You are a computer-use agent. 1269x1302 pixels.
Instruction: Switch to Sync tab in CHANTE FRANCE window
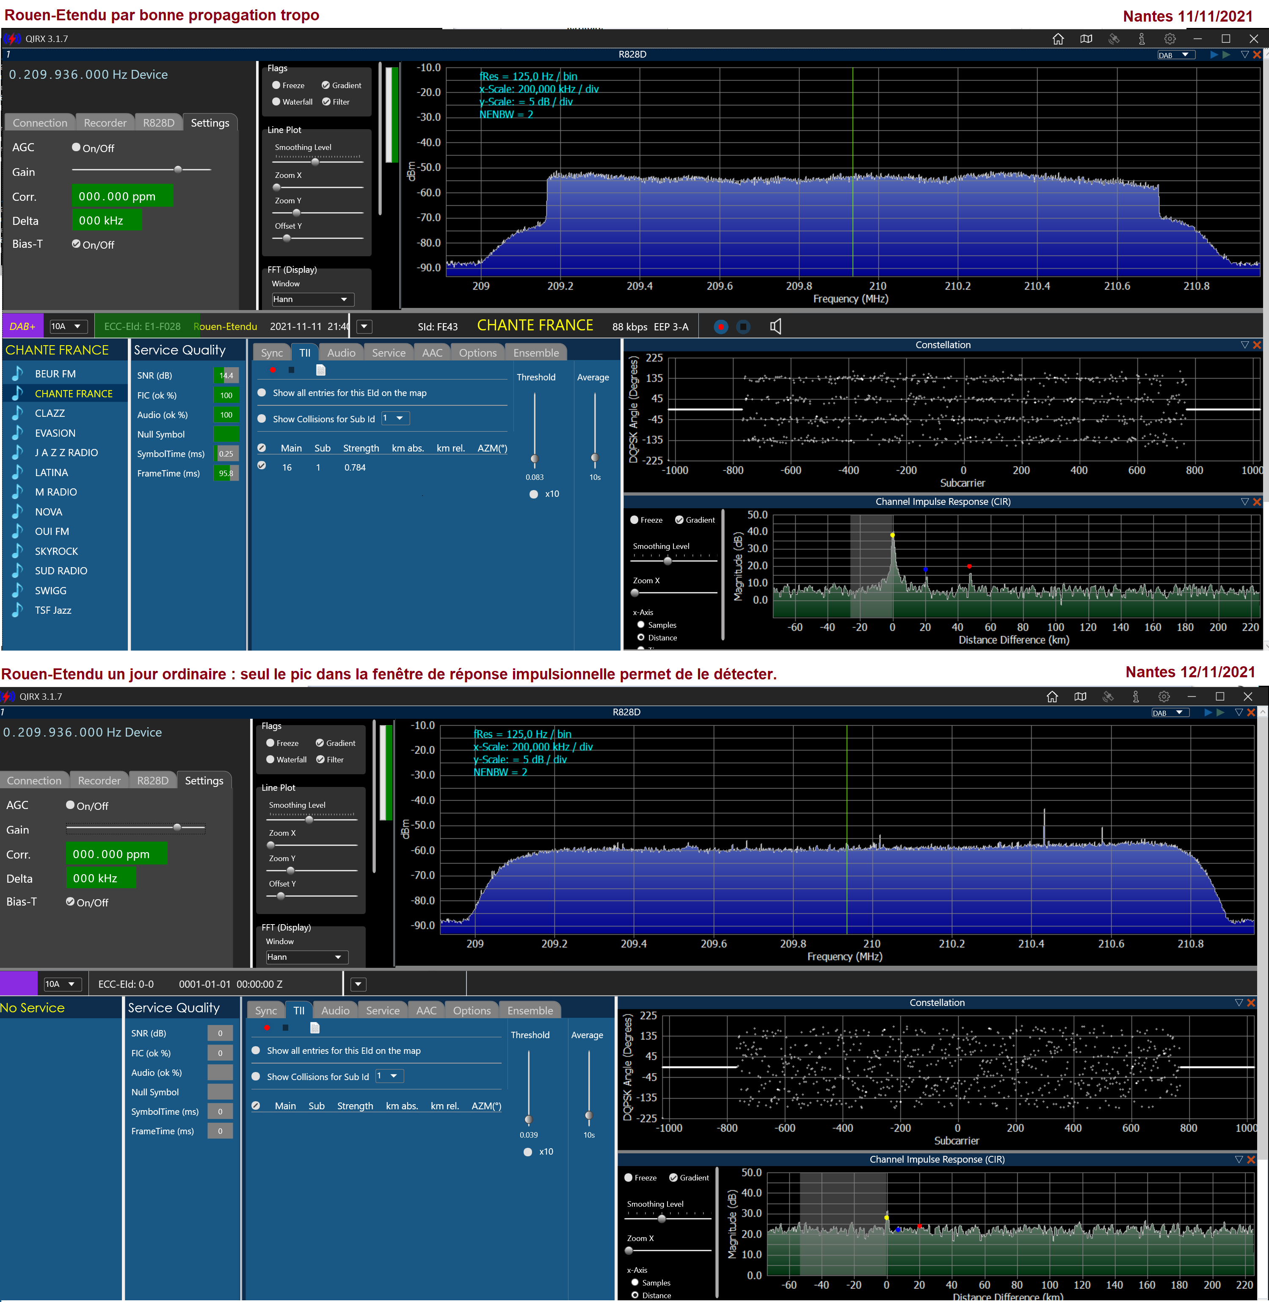pyautogui.click(x=272, y=353)
